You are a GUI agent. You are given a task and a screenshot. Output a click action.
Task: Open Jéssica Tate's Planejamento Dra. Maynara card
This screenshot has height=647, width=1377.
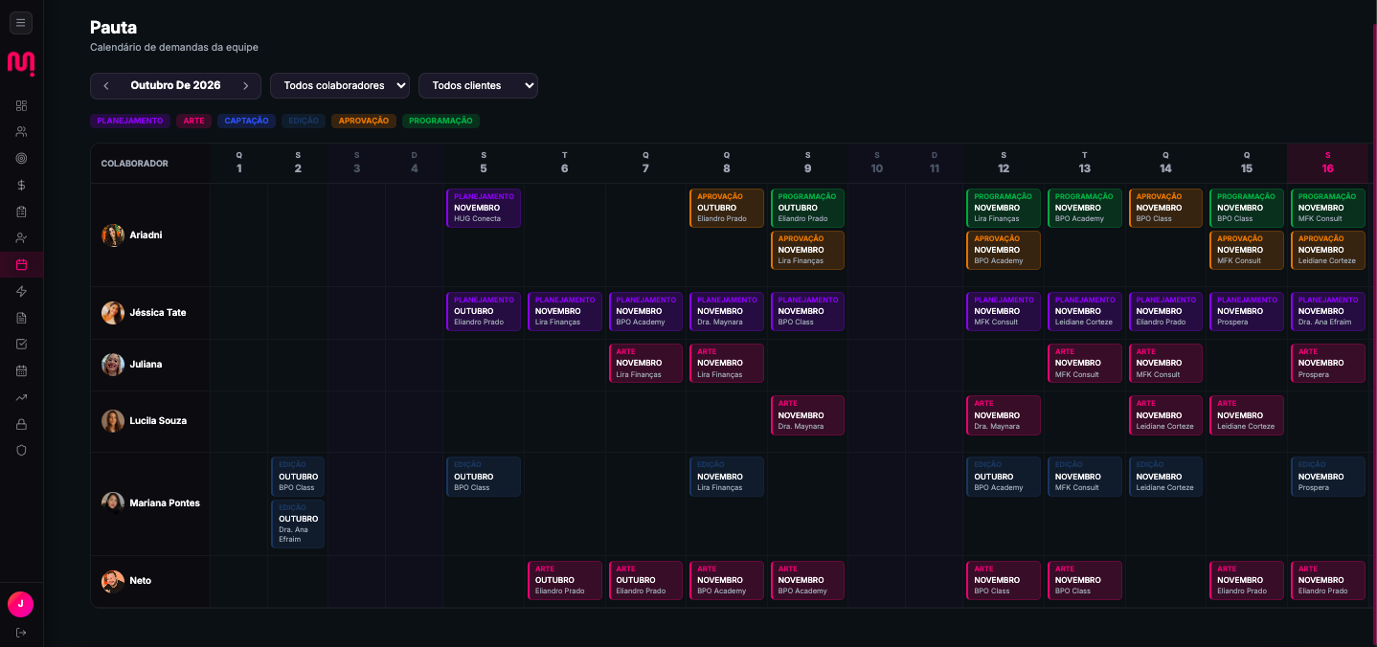click(x=727, y=311)
